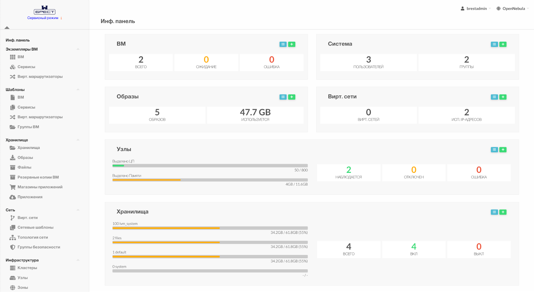The width and height of the screenshot is (534, 292).
Task: Click the 2 НАБЛЮДАЕТСЯ hosts tile
Action: pyautogui.click(x=349, y=173)
